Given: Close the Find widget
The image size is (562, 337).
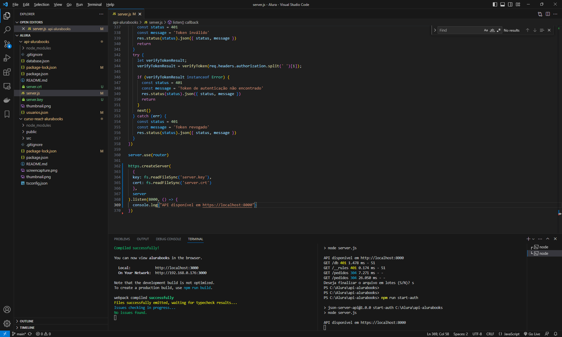Looking at the screenshot, I should [549, 30].
